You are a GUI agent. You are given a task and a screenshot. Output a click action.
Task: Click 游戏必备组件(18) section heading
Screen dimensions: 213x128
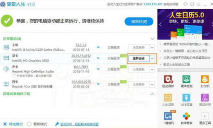[16, 94]
